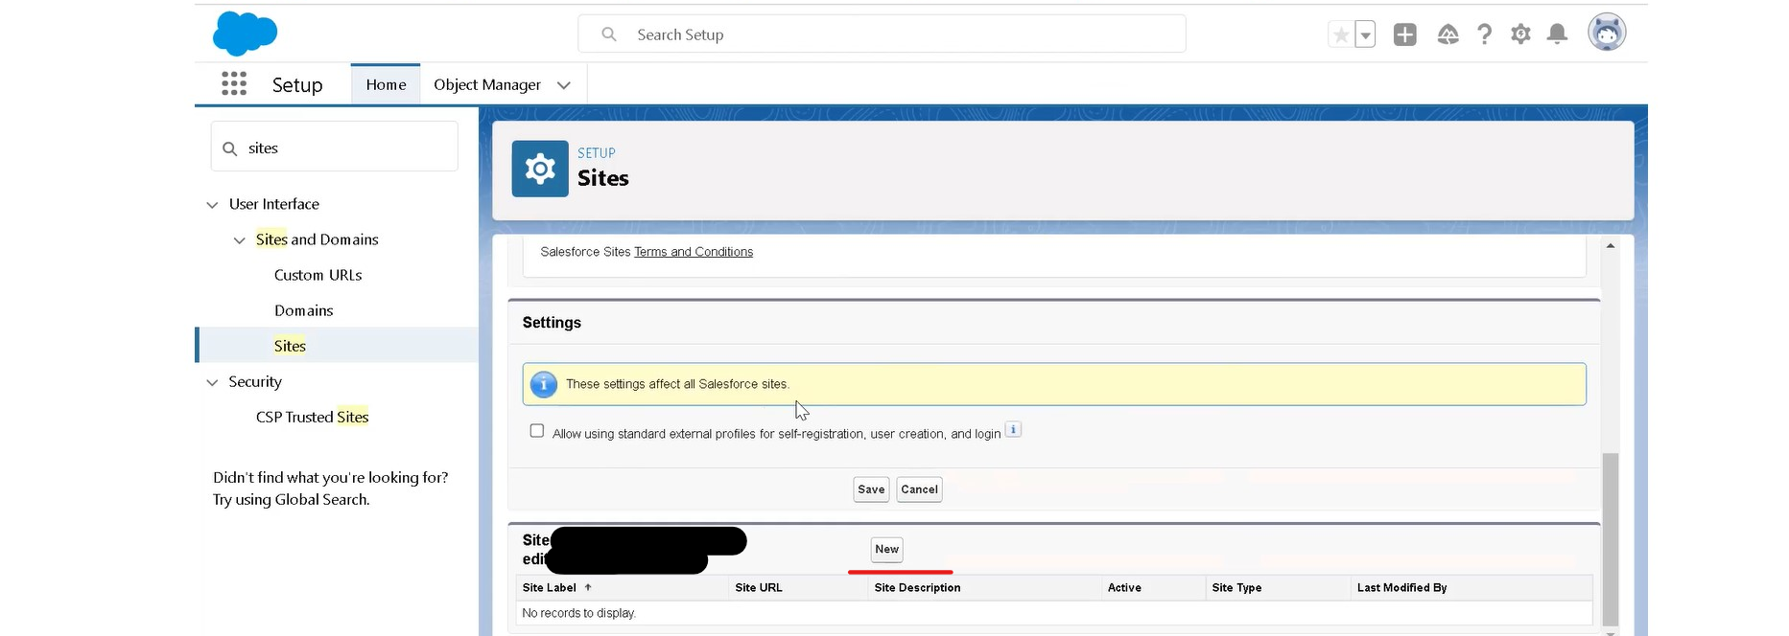This screenshot has width=1789, height=636.
Task: Click the Search Setup magnifier icon
Action: tap(609, 34)
